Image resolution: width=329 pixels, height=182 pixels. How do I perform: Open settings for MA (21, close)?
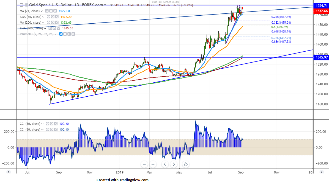coord(51,11)
